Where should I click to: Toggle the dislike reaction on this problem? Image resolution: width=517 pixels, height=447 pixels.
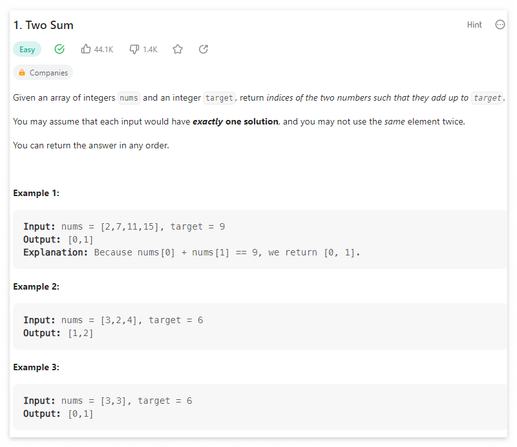point(134,48)
